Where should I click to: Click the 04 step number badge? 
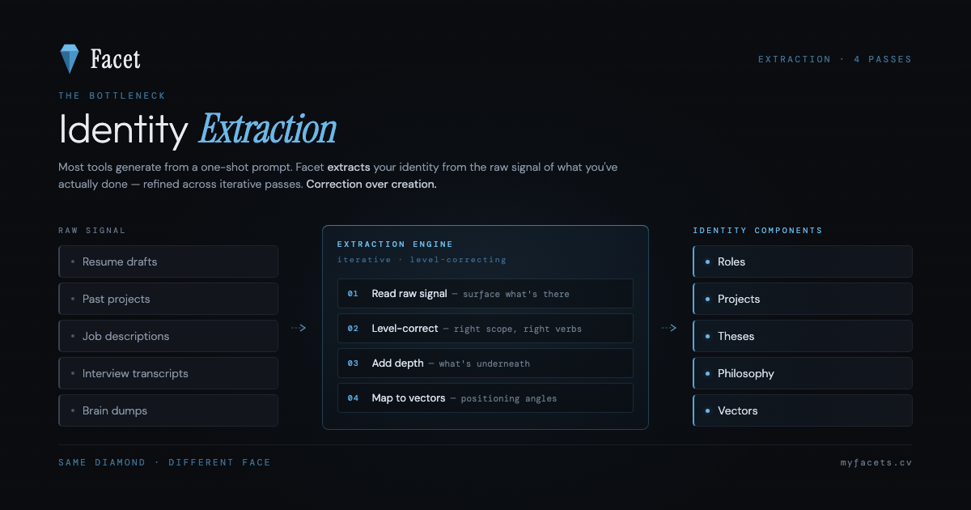353,398
